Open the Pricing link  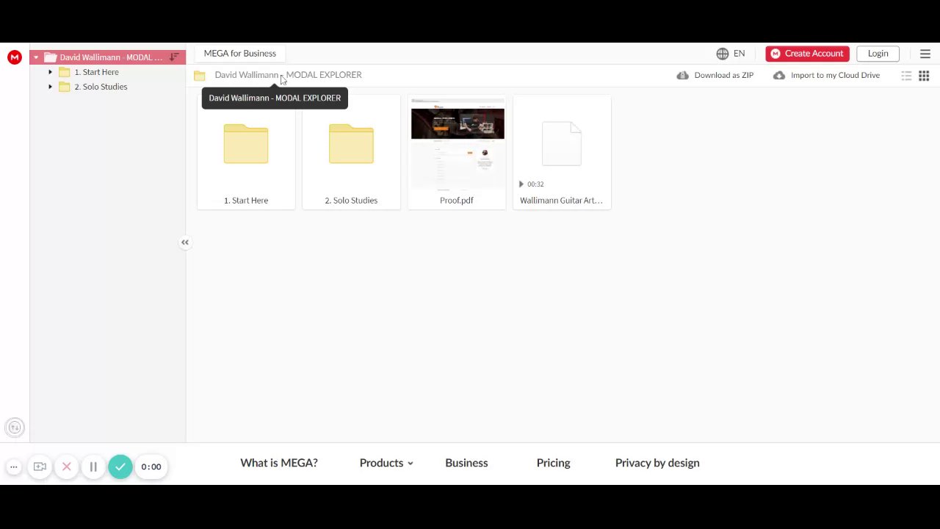(x=553, y=463)
